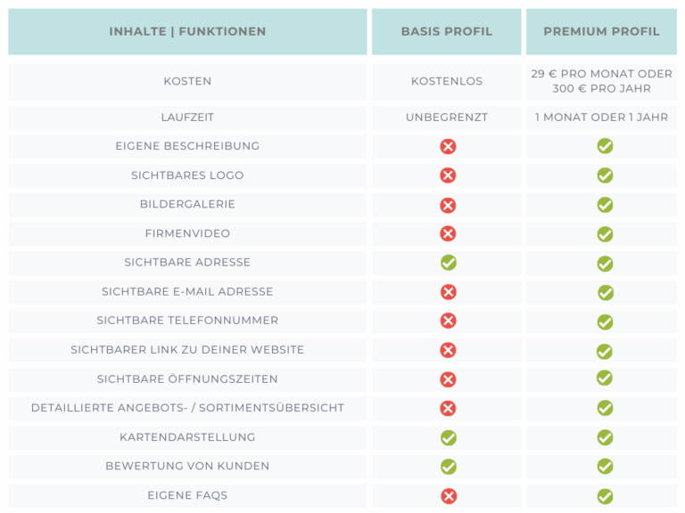This screenshot has height=513, width=685.
Task: Click the green check for Kartendarstellung Basis
Action: click(x=448, y=437)
